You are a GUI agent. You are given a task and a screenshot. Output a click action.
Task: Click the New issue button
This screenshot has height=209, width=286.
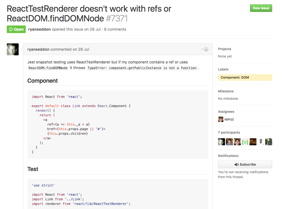click(x=261, y=8)
